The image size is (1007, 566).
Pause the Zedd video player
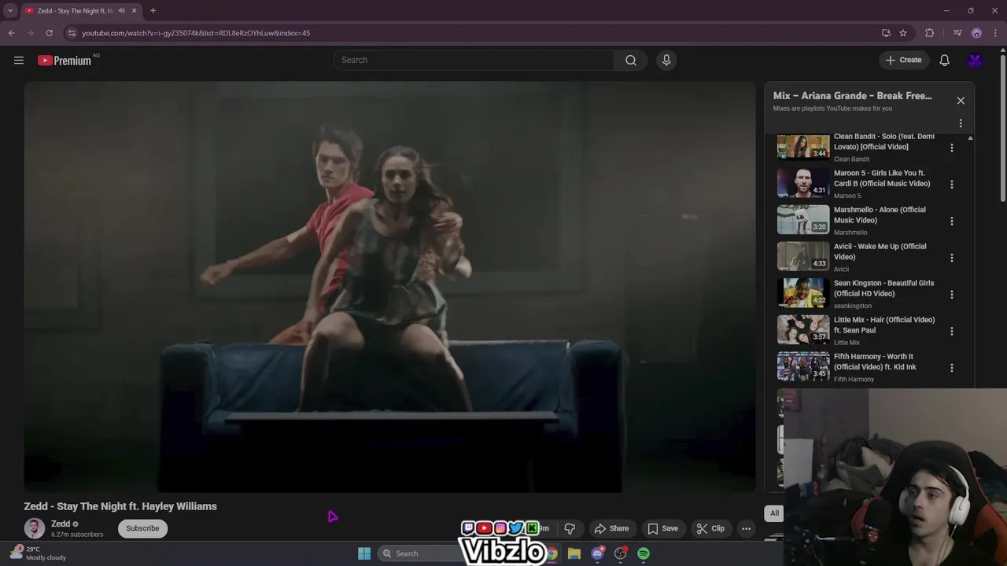point(389,287)
